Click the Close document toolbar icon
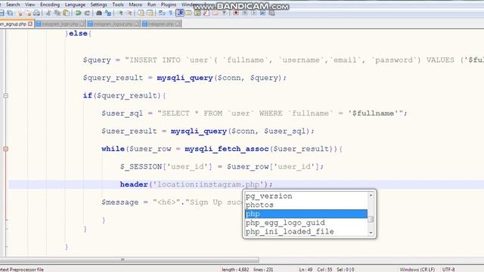Screen dimensions: 484x272 point(20,13)
